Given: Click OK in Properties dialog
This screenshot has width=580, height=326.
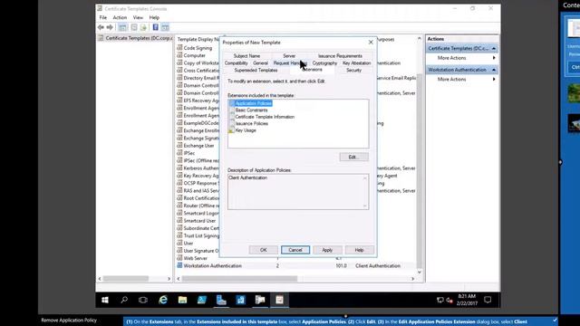Looking at the screenshot, I should coord(264,250).
